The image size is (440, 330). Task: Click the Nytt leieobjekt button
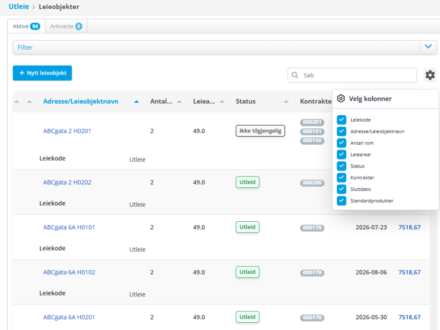(43, 73)
